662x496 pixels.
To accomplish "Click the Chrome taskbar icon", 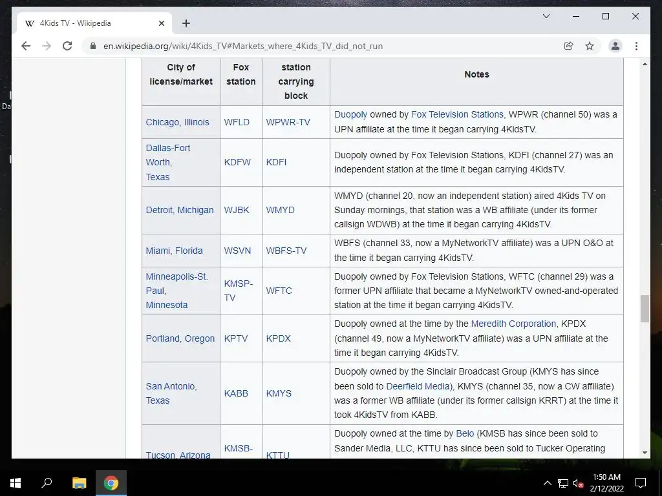I will [x=111, y=483].
